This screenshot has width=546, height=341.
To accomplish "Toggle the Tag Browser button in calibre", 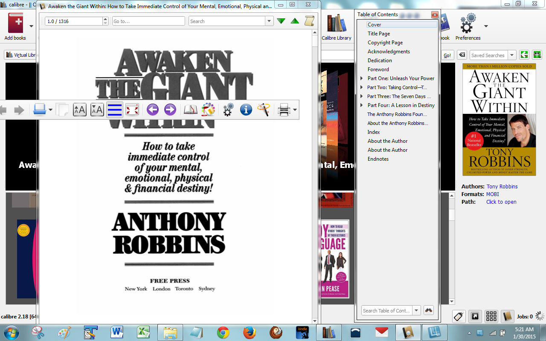I will (x=459, y=316).
